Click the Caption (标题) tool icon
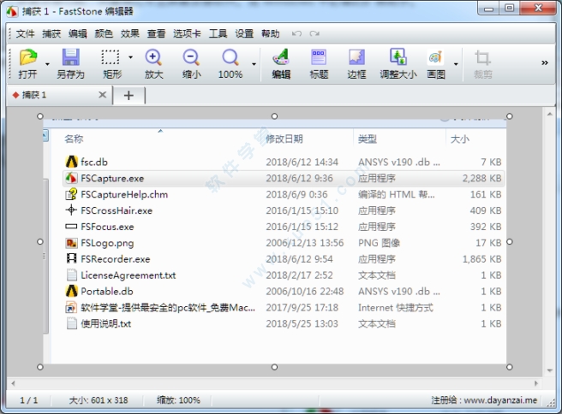Screen dimensions: 562x414 pyautogui.click(x=319, y=58)
